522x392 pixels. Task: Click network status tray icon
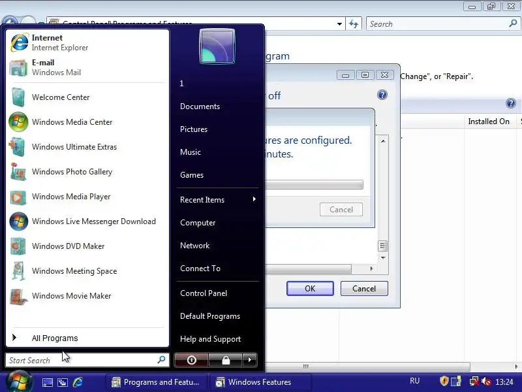pos(474,381)
